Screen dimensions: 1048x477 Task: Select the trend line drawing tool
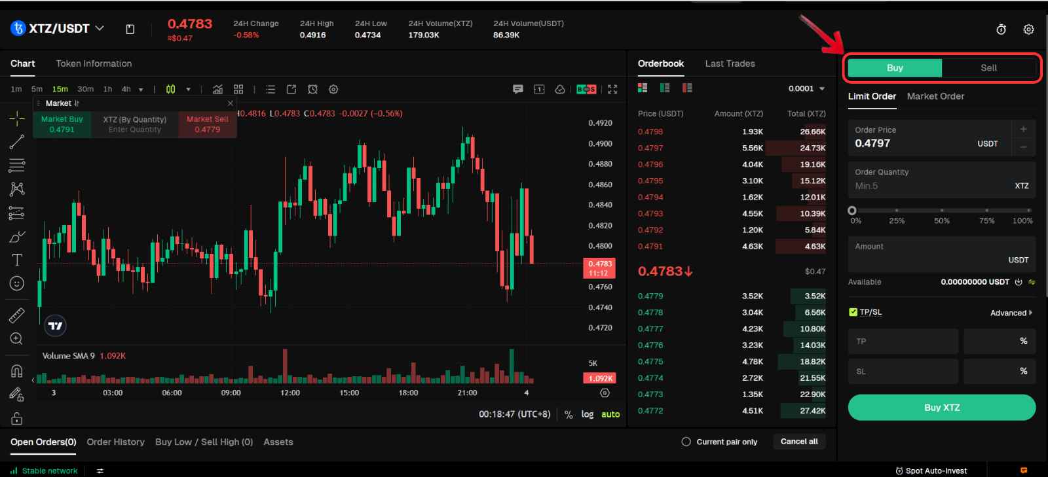pyautogui.click(x=17, y=142)
